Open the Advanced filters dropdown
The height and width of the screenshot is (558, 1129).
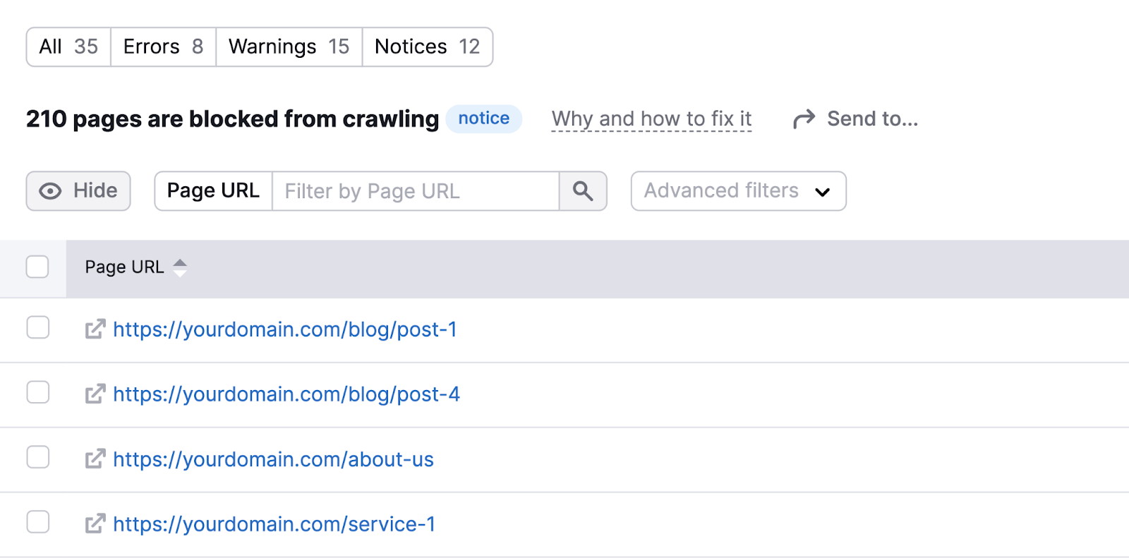click(720, 190)
